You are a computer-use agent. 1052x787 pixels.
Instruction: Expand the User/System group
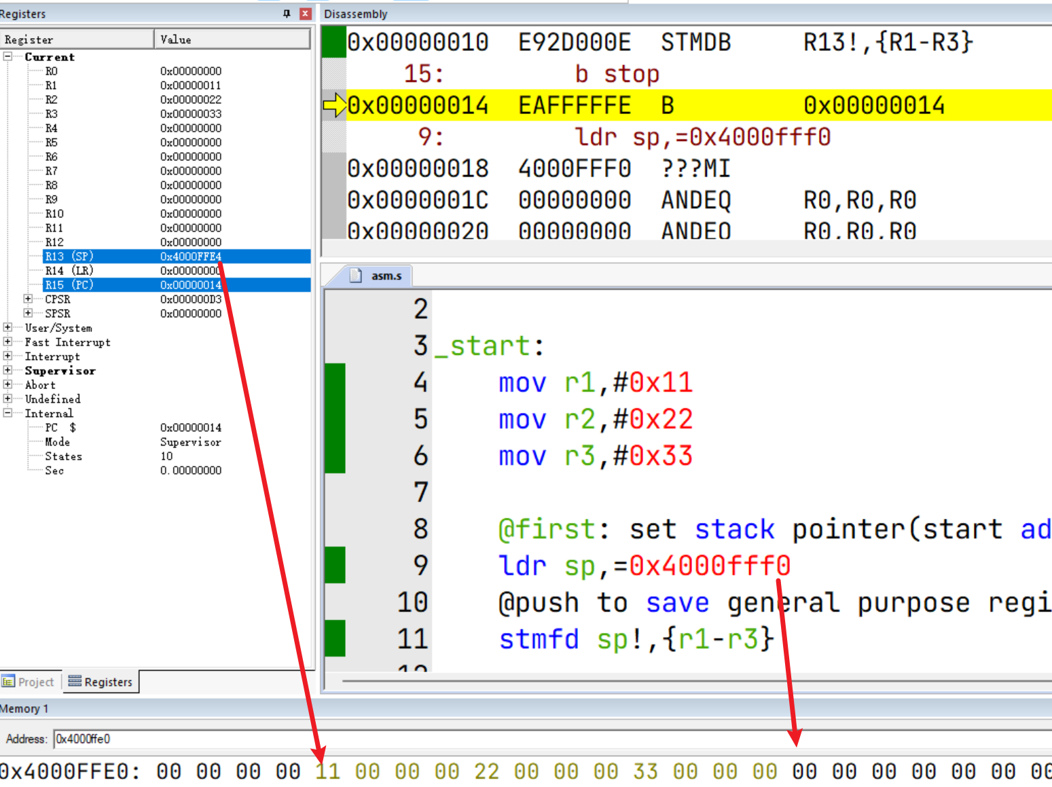pyautogui.click(x=7, y=327)
